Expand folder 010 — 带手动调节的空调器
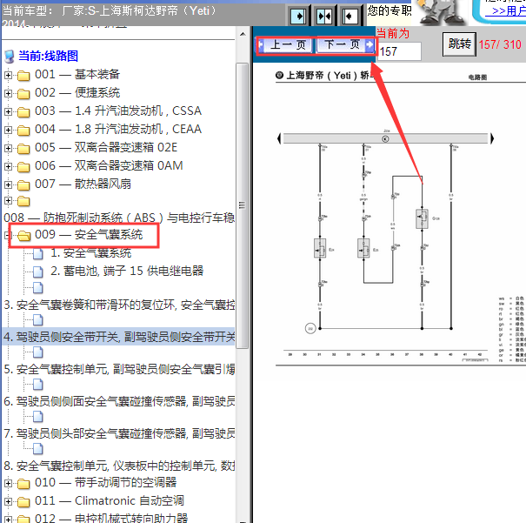Screen dimensions: 526x523 [8, 483]
